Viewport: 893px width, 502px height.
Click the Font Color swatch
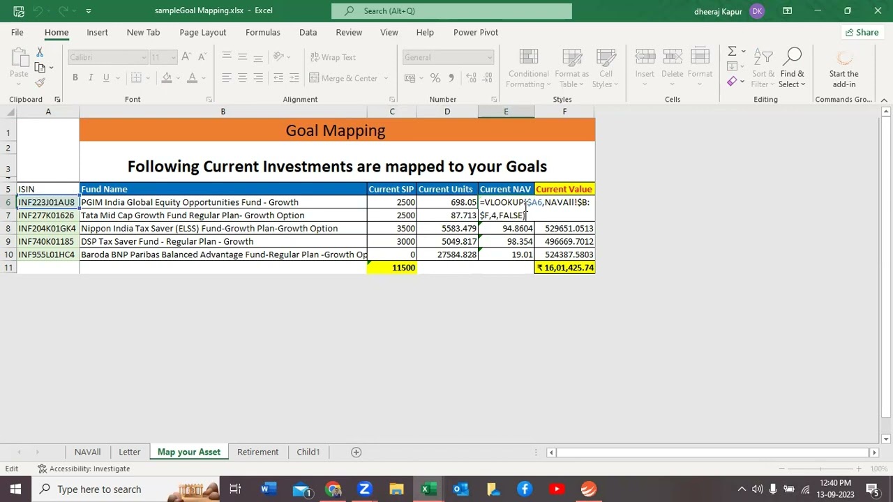point(192,78)
